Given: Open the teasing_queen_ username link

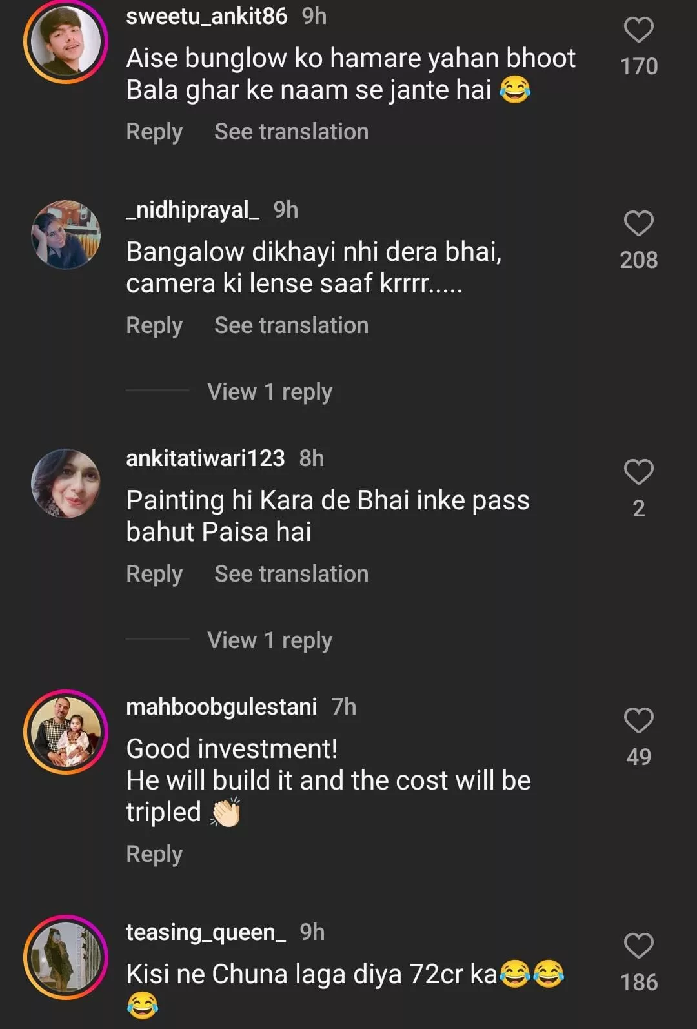Looking at the screenshot, I should click(x=205, y=932).
